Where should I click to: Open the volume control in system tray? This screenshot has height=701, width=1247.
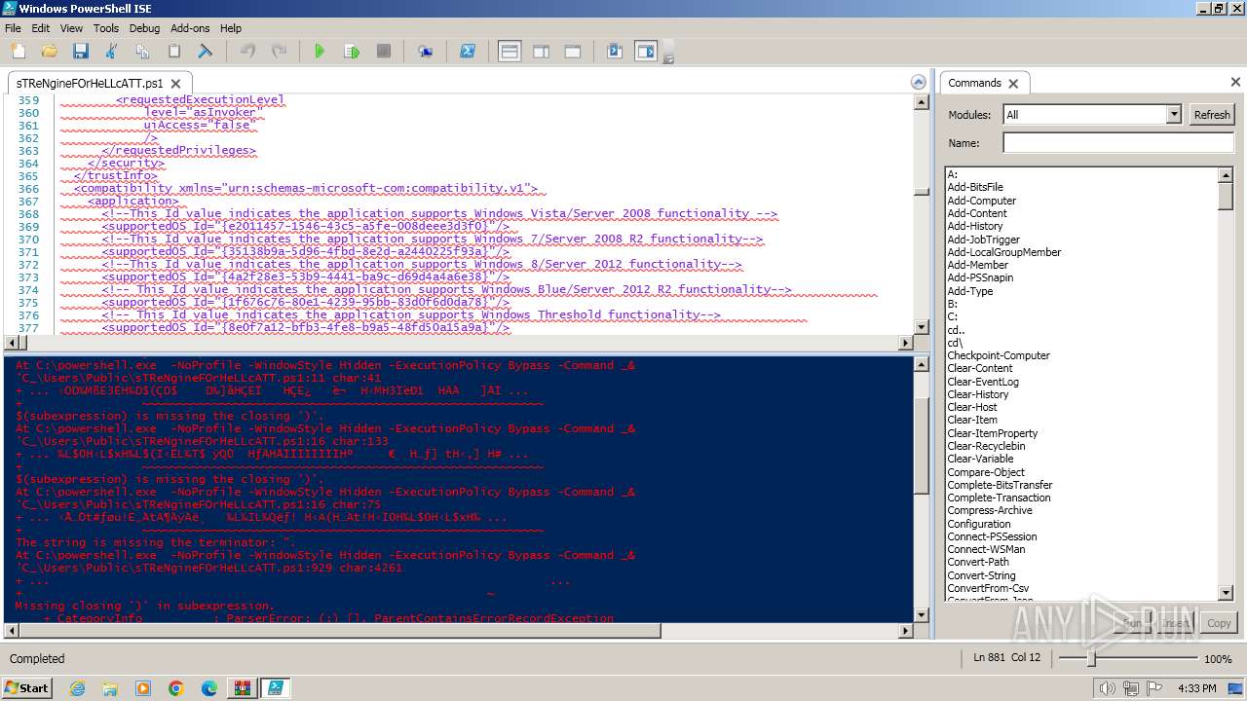point(1107,688)
